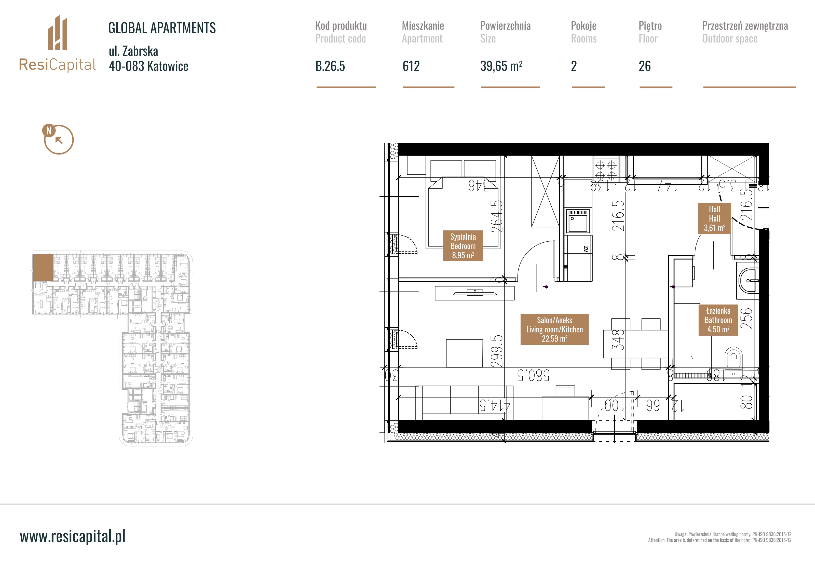The width and height of the screenshot is (815, 576).
Task: Click the Salon/Aneks Living room label
Action: click(554, 329)
